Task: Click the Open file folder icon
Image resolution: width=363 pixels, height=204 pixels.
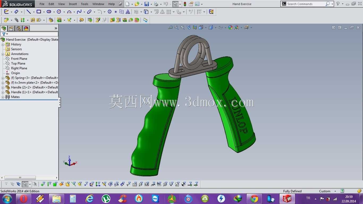Action: [137, 4]
